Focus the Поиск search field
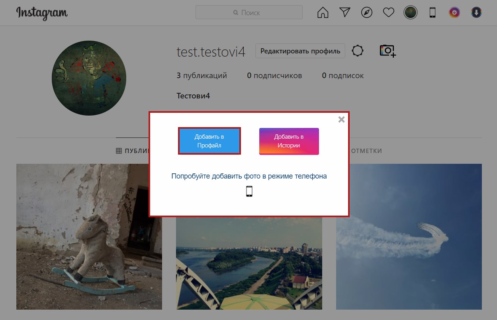The image size is (497, 320). tap(249, 12)
